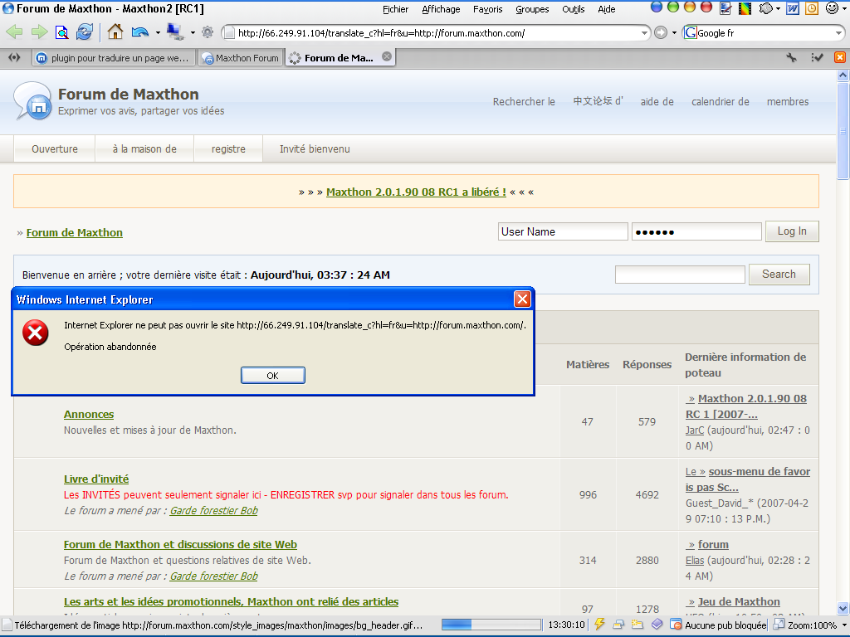Click the checkmark list icon on the tab bar
850x637 pixels.
click(x=817, y=57)
